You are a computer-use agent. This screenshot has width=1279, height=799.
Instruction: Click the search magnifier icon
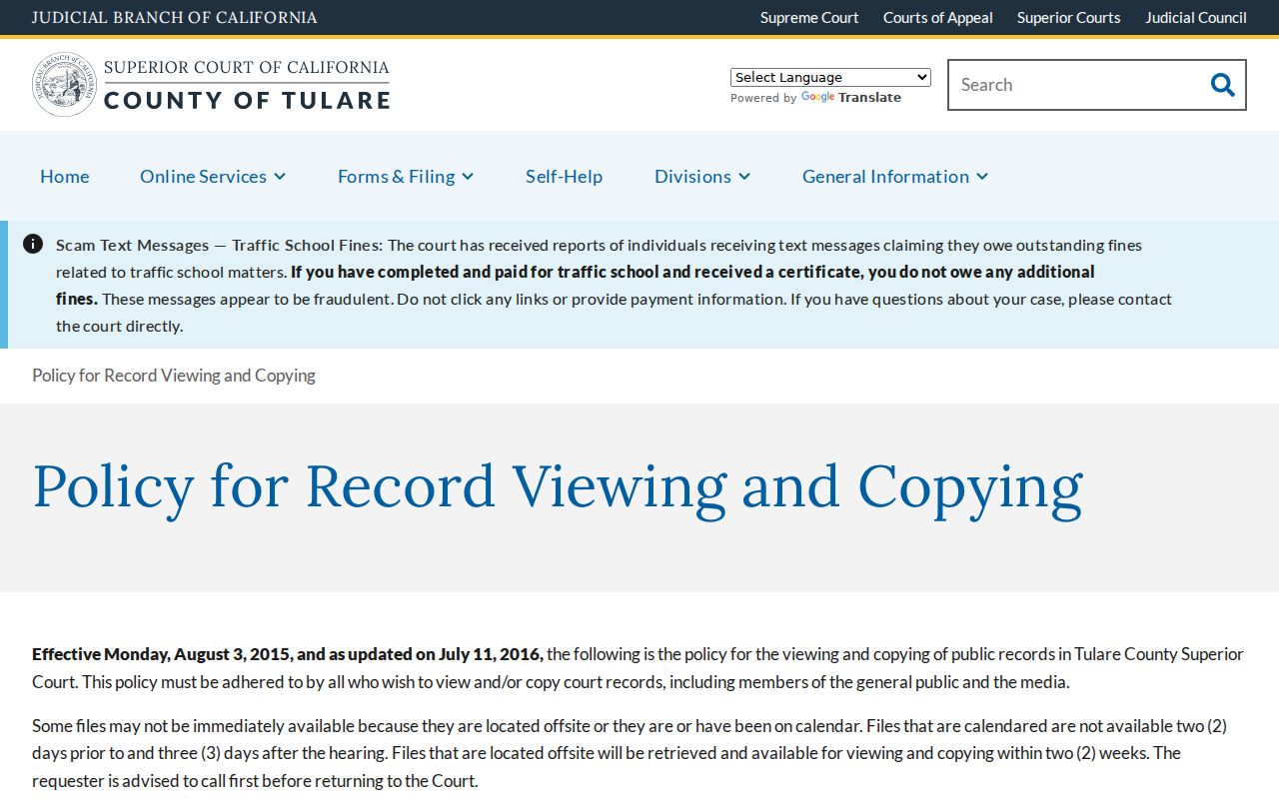click(1222, 85)
